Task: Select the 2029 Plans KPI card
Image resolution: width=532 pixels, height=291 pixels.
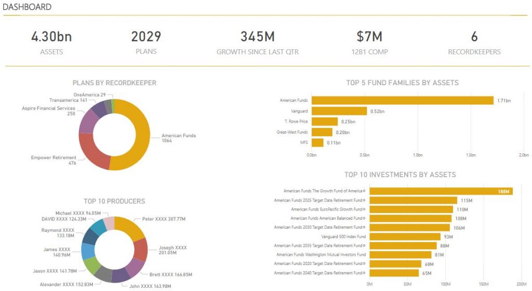Action: [x=146, y=42]
